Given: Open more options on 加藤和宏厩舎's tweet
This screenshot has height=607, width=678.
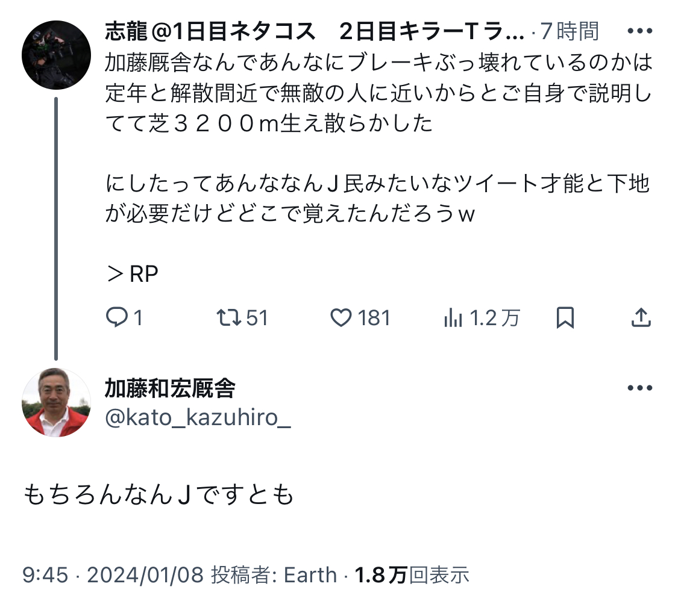Looking at the screenshot, I should point(639,388).
